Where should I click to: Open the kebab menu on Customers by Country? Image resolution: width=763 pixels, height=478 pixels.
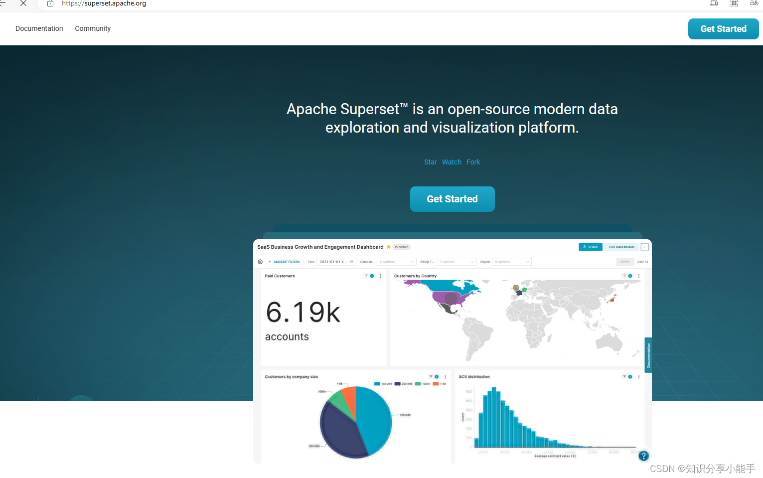coord(639,276)
